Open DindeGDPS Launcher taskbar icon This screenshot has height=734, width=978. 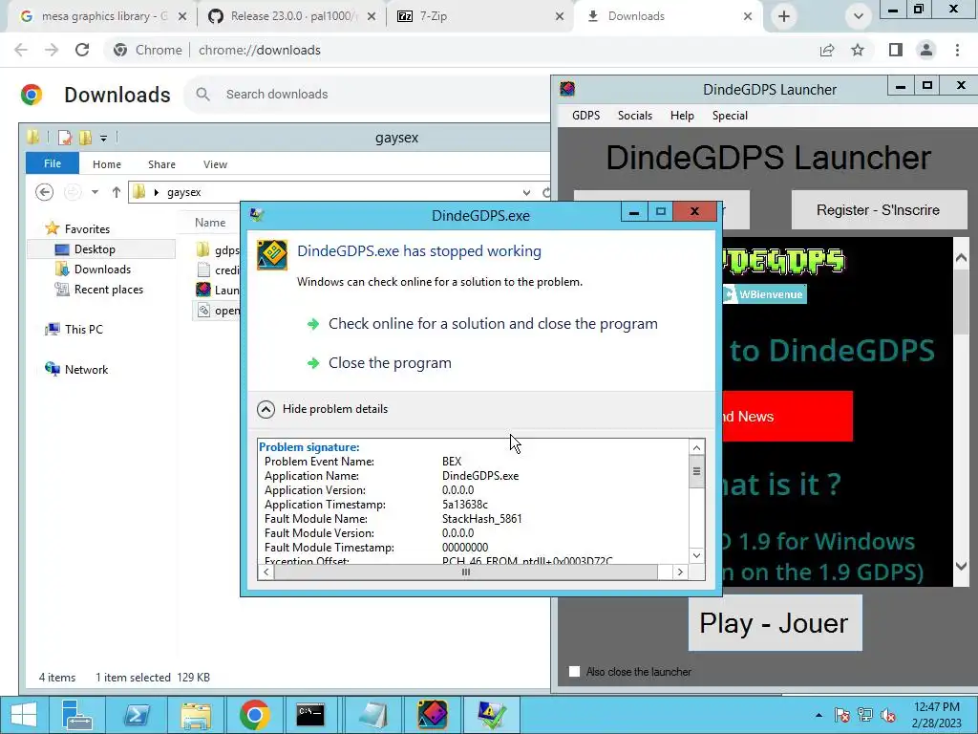433,715
